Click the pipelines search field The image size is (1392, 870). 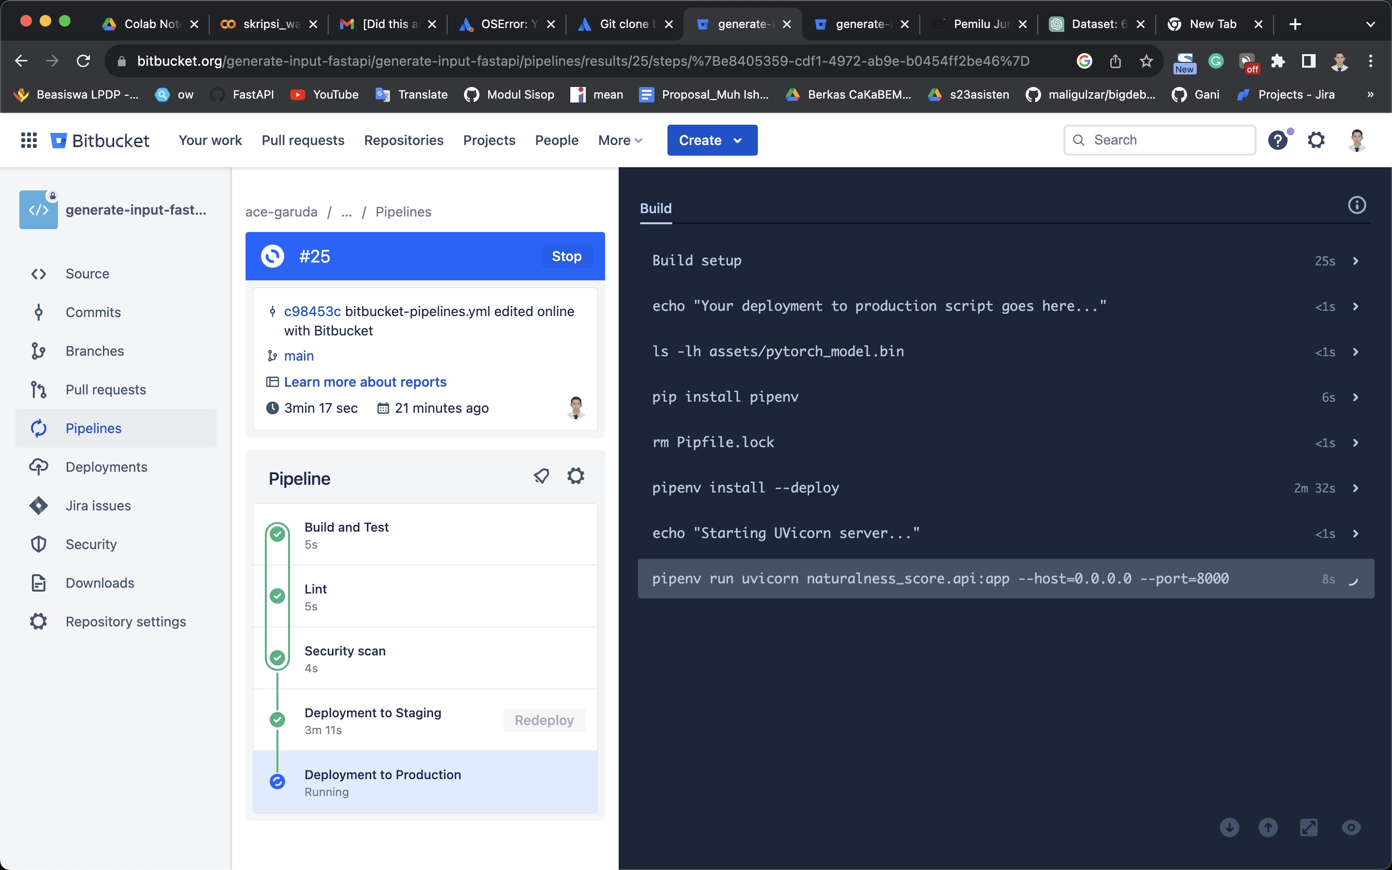tap(1159, 140)
